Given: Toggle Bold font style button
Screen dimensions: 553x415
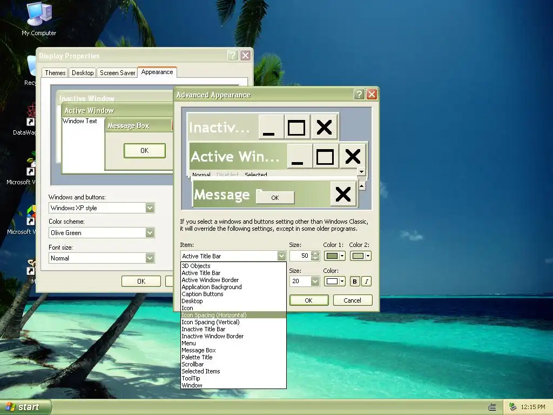Looking at the screenshot, I should pyautogui.click(x=355, y=281).
